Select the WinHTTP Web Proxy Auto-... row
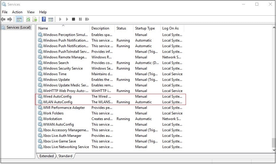Screen dimensions: 276x164 coord(110,91)
